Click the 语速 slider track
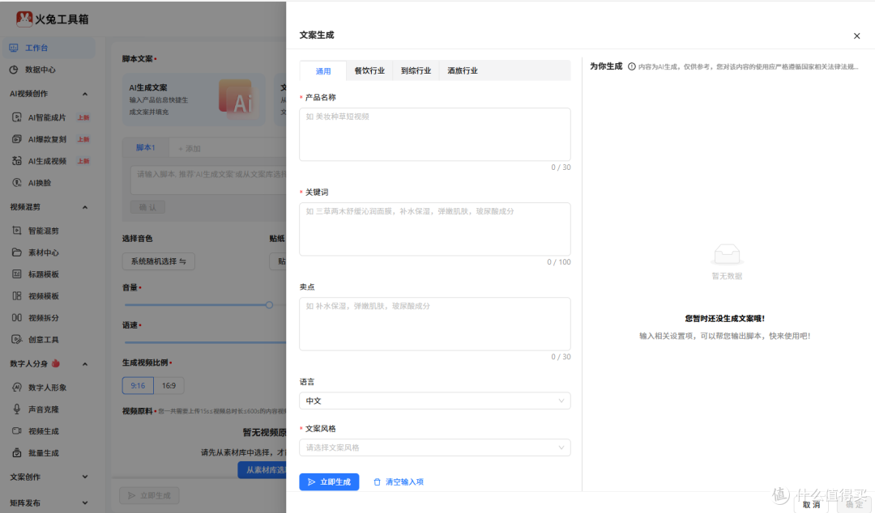 point(205,342)
